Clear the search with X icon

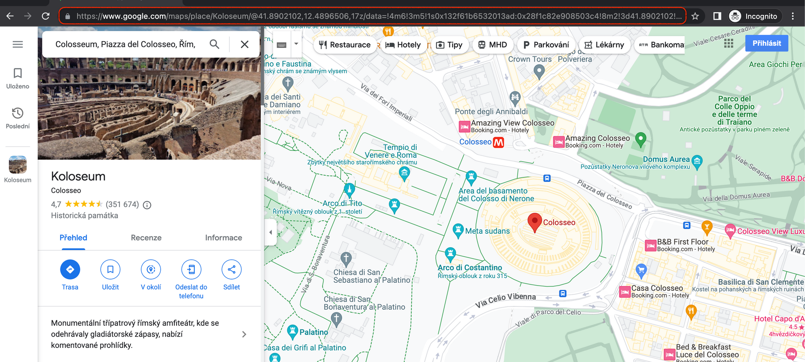(245, 44)
